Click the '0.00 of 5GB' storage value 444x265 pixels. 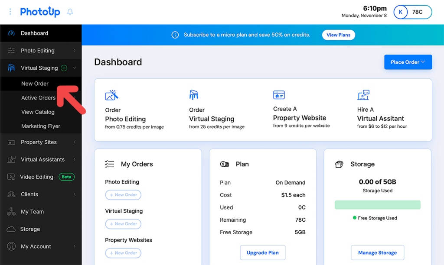click(x=378, y=182)
